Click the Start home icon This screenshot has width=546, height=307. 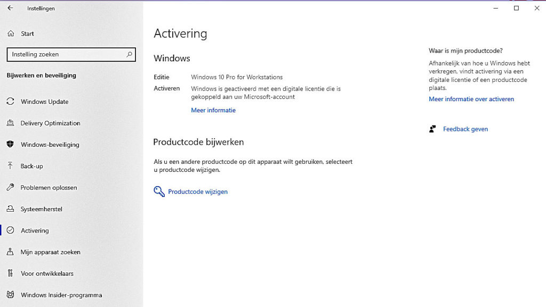coord(11,34)
